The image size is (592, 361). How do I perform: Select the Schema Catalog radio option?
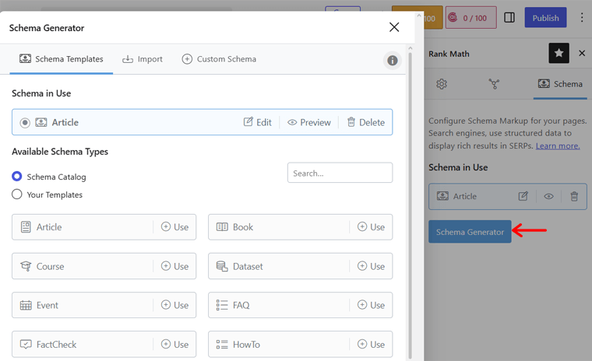pyautogui.click(x=17, y=176)
